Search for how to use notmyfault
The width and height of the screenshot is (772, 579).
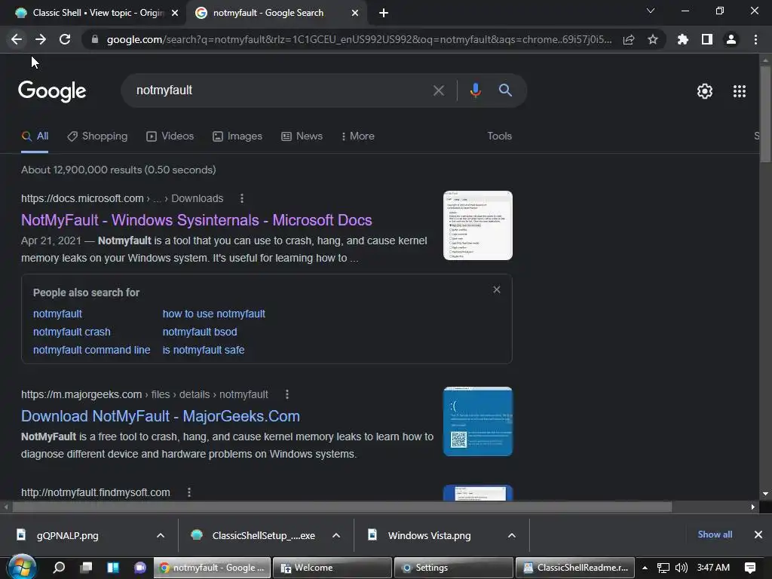pyautogui.click(x=213, y=314)
